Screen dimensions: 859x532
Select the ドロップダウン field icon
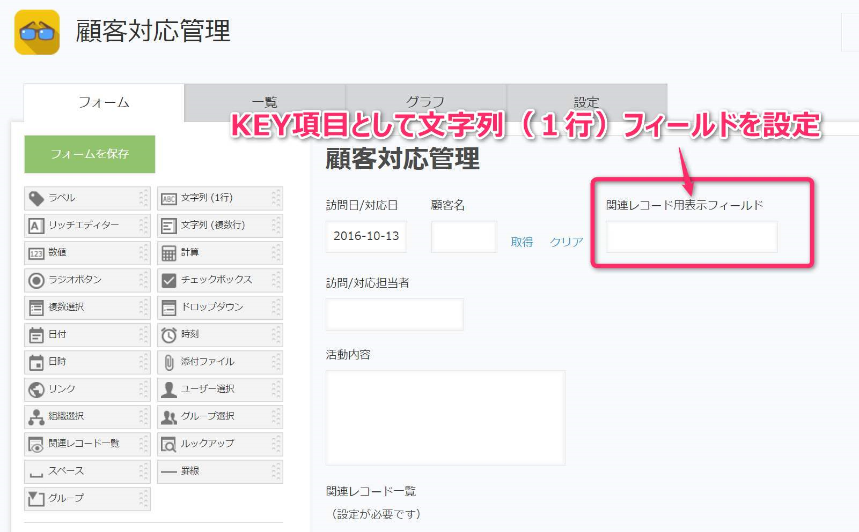click(x=168, y=308)
